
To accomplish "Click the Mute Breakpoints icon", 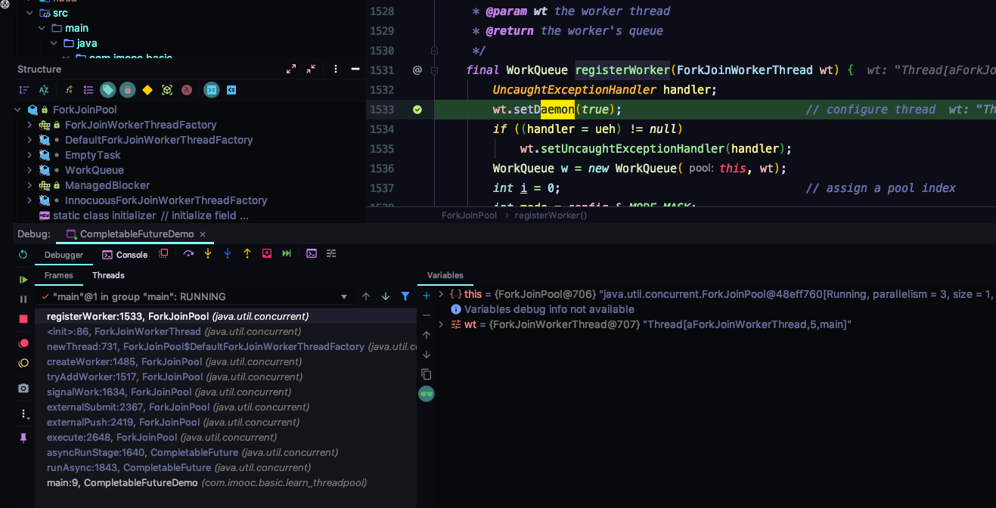I will [x=23, y=363].
